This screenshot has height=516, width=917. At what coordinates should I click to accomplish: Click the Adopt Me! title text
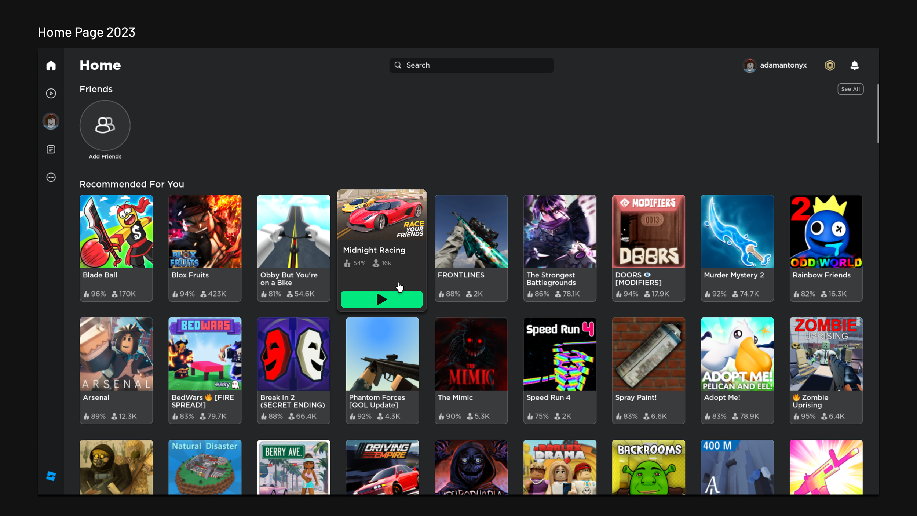(x=722, y=397)
